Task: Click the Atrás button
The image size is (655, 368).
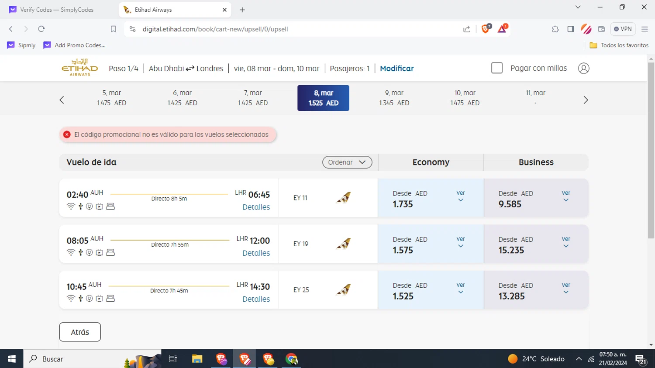Action: click(80, 332)
